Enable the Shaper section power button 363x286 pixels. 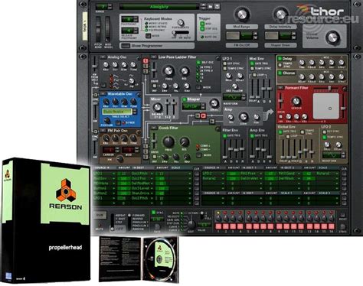[185, 99]
